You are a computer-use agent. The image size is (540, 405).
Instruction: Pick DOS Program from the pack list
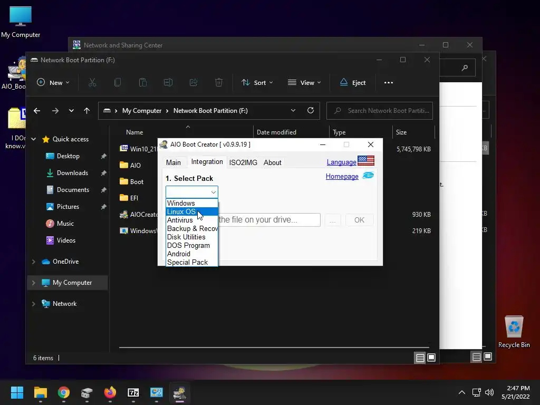pyautogui.click(x=191, y=245)
